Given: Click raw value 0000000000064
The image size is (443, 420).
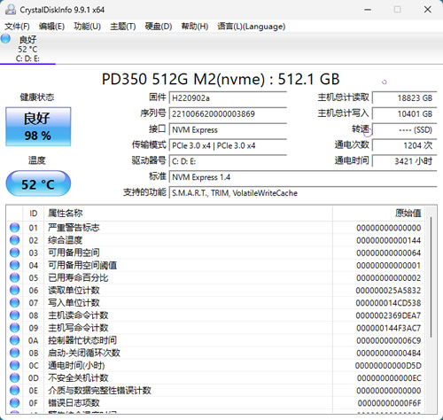Looking at the screenshot, I should [388, 253].
